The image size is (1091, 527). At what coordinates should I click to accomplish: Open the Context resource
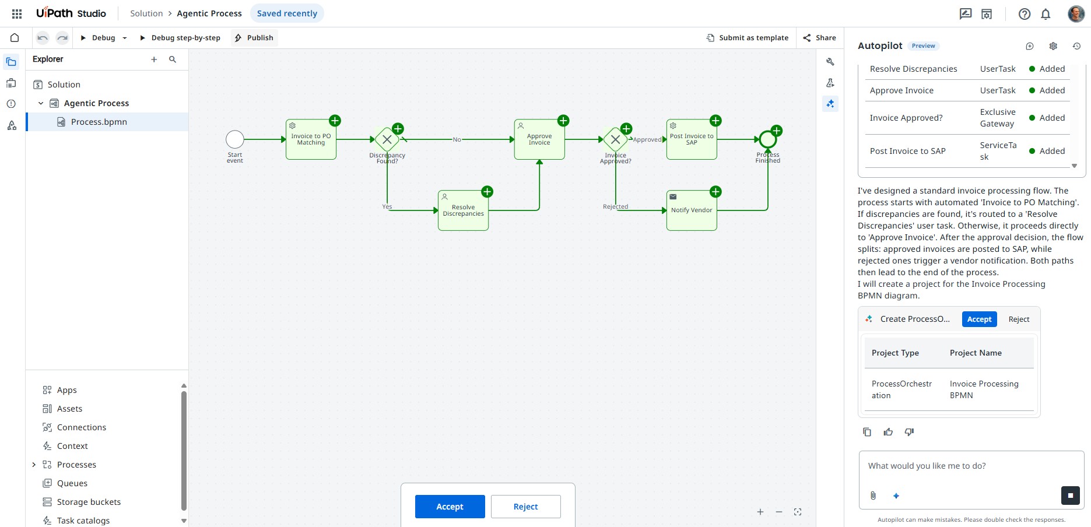(72, 446)
